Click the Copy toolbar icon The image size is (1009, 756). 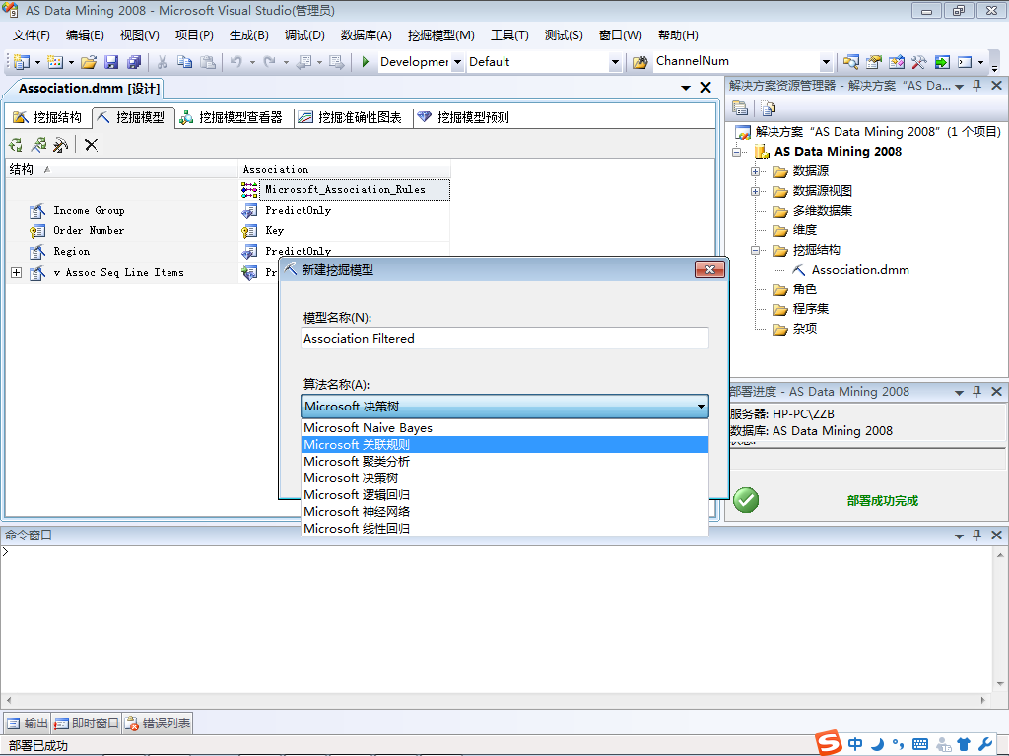click(x=184, y=62)
